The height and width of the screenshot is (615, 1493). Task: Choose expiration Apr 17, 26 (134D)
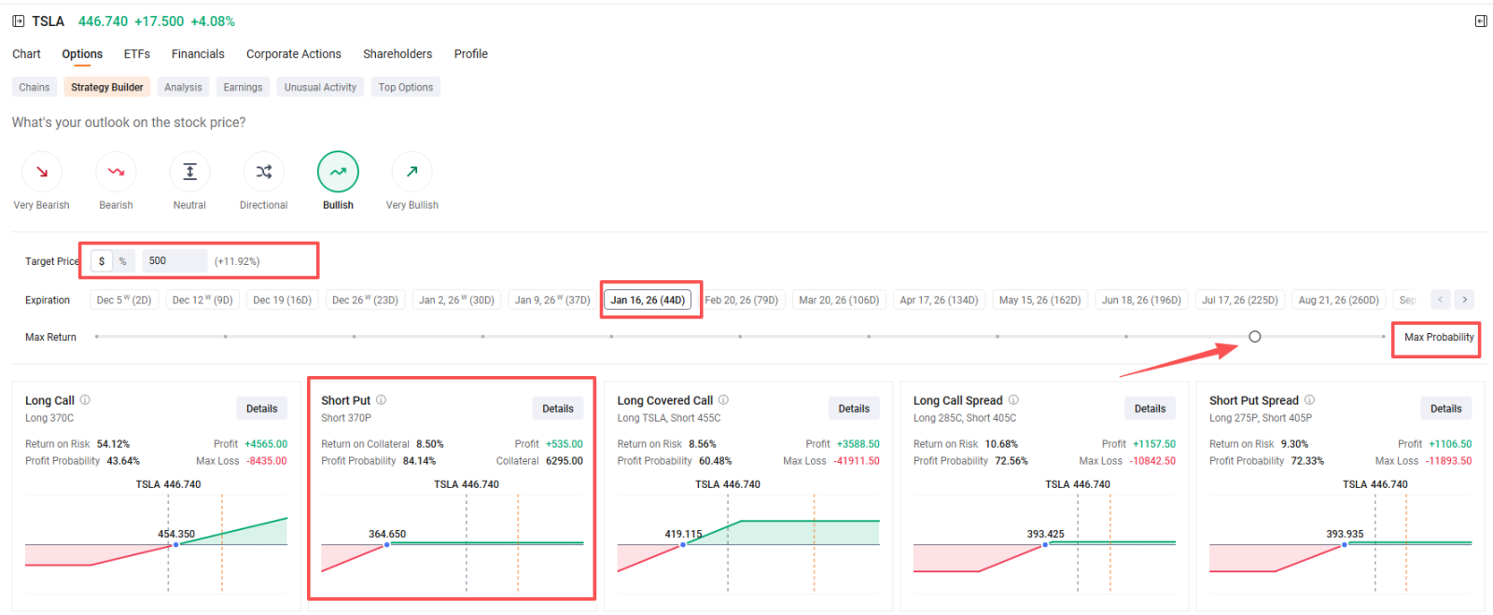939,300
